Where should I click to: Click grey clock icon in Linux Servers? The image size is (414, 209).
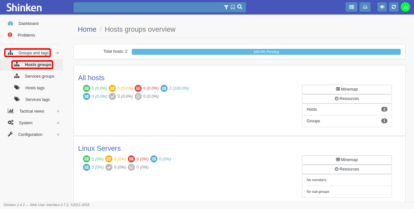[131, 167]
